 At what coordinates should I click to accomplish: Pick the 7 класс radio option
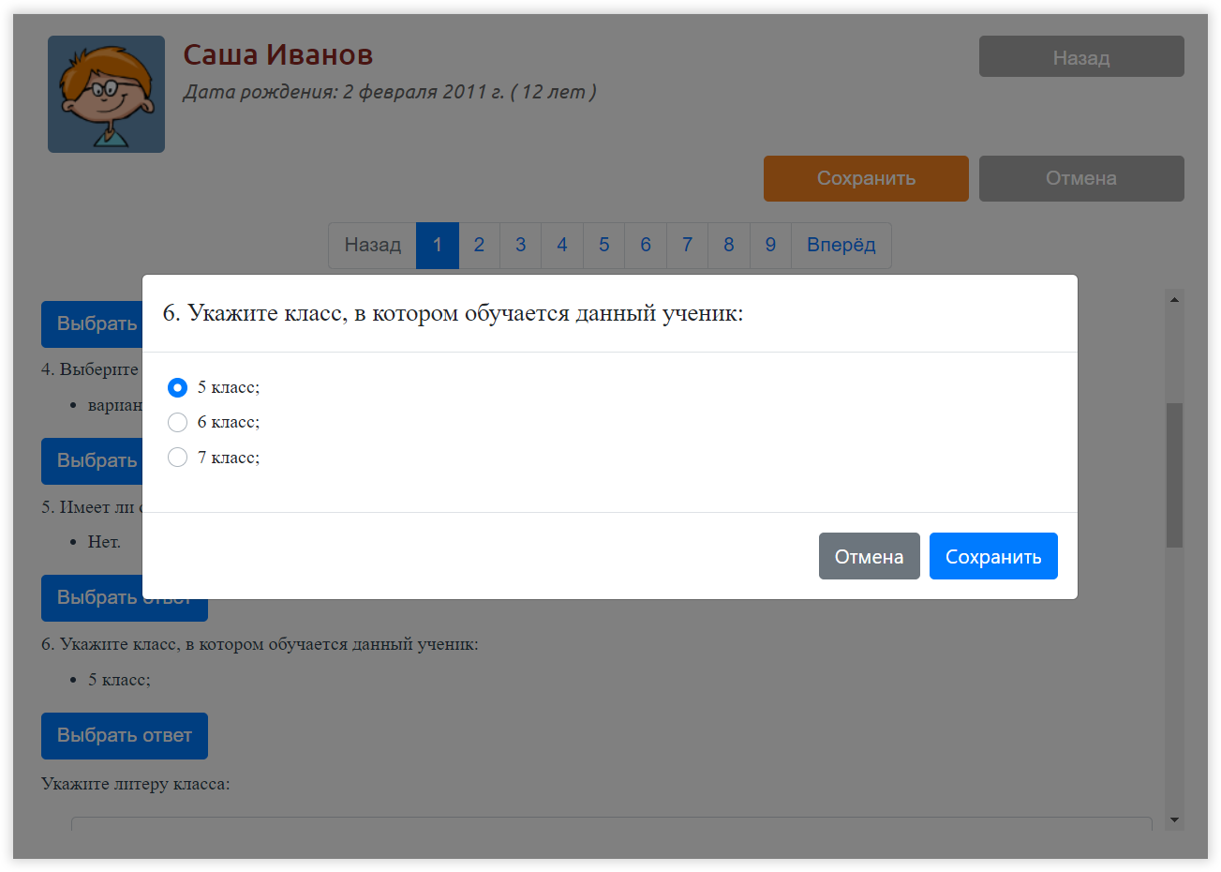pyautogui.click(x=177, y=458)
